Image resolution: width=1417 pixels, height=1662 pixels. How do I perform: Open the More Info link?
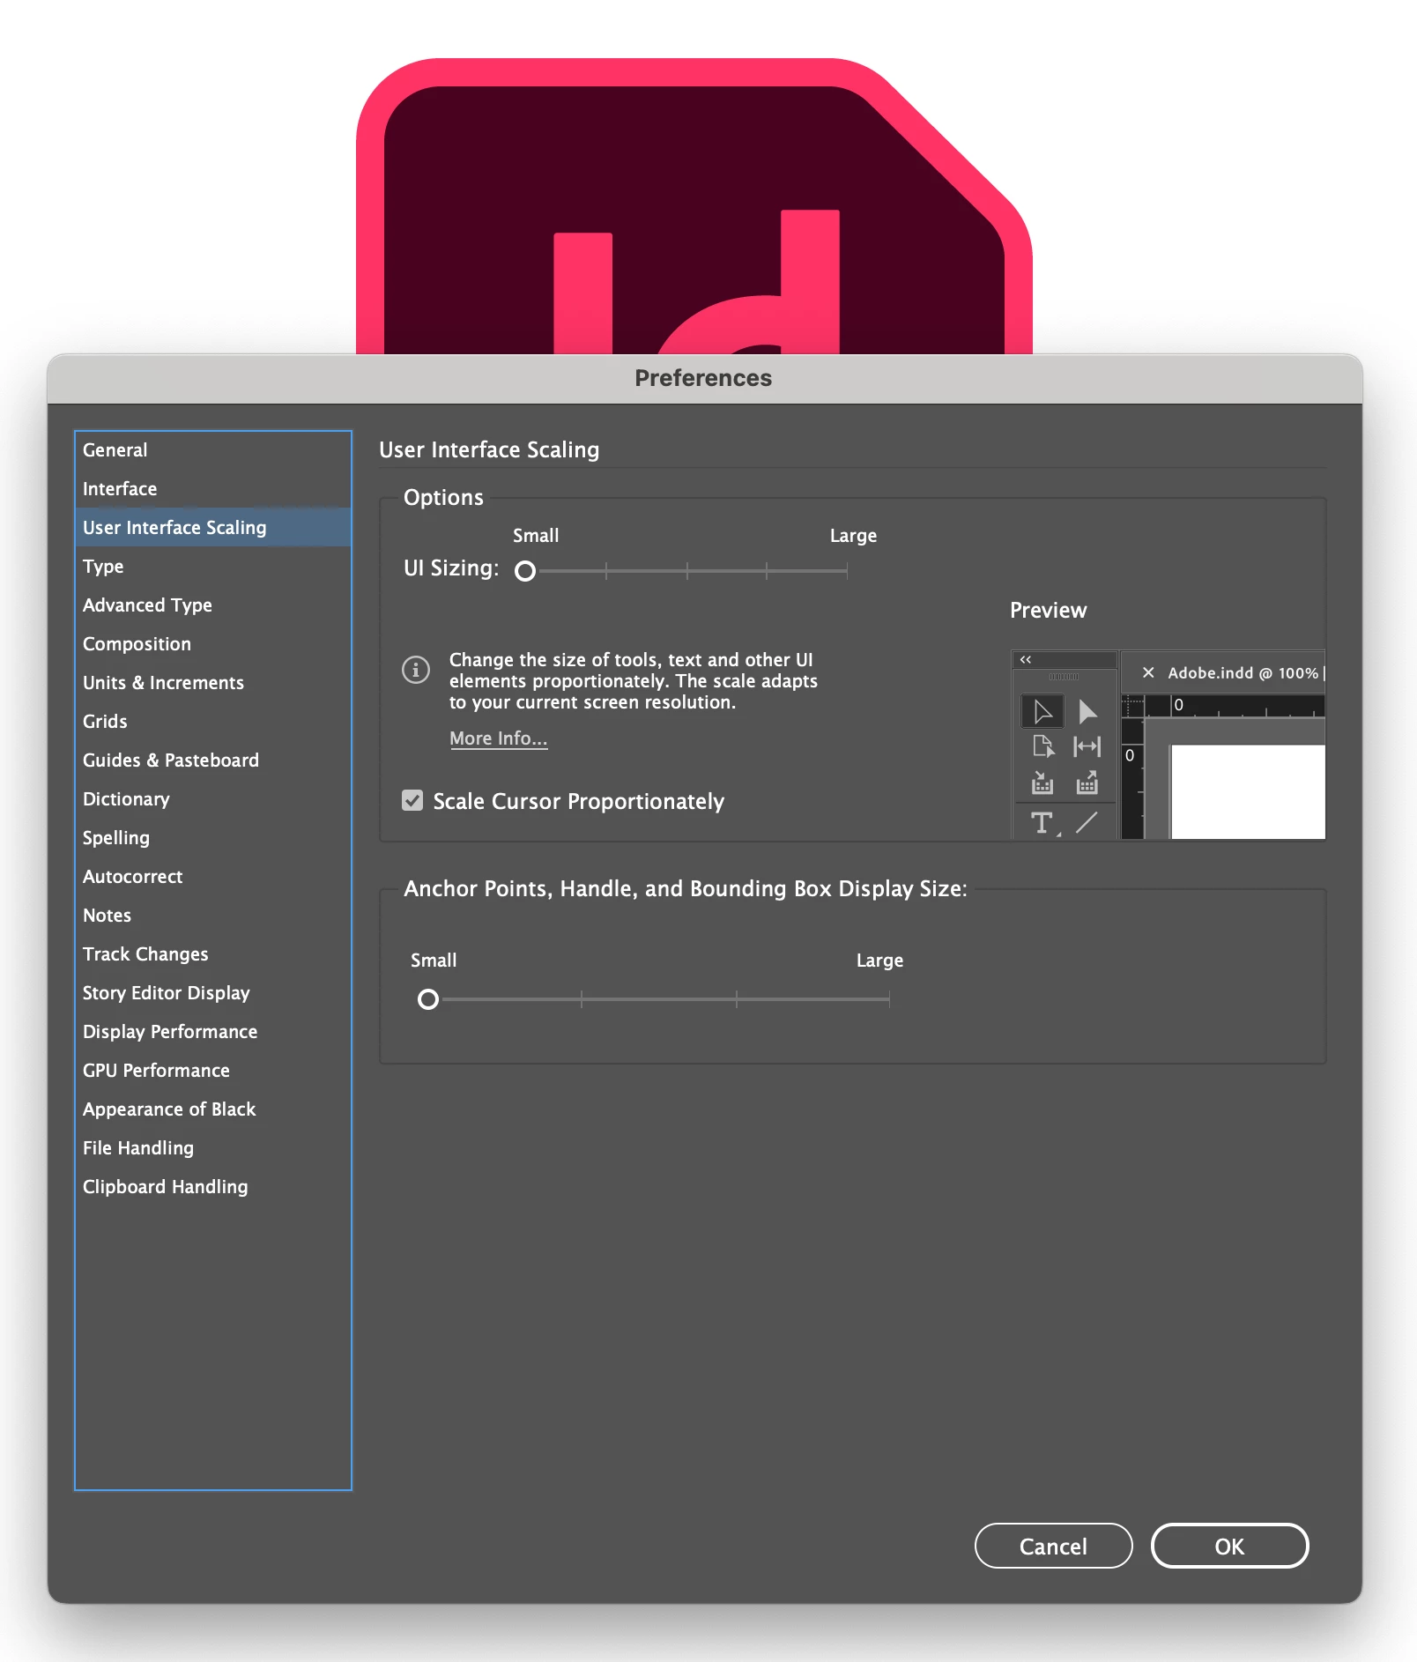(x=499, y=738)
